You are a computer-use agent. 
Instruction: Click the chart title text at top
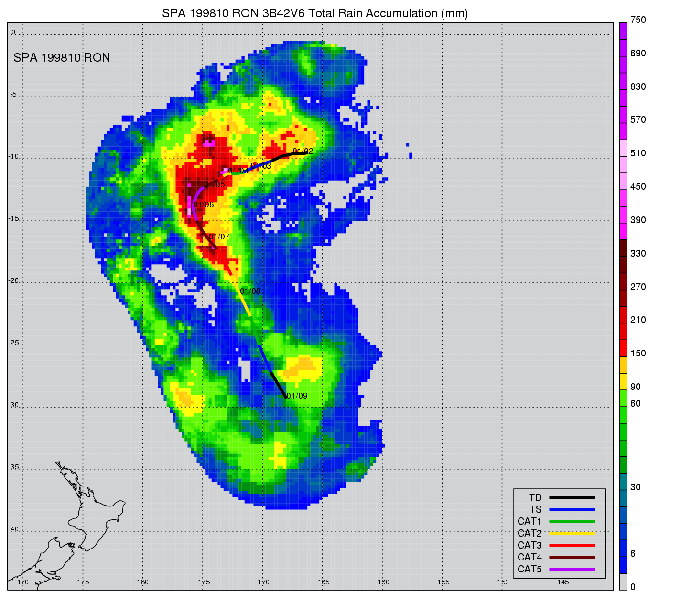(315, 13)
